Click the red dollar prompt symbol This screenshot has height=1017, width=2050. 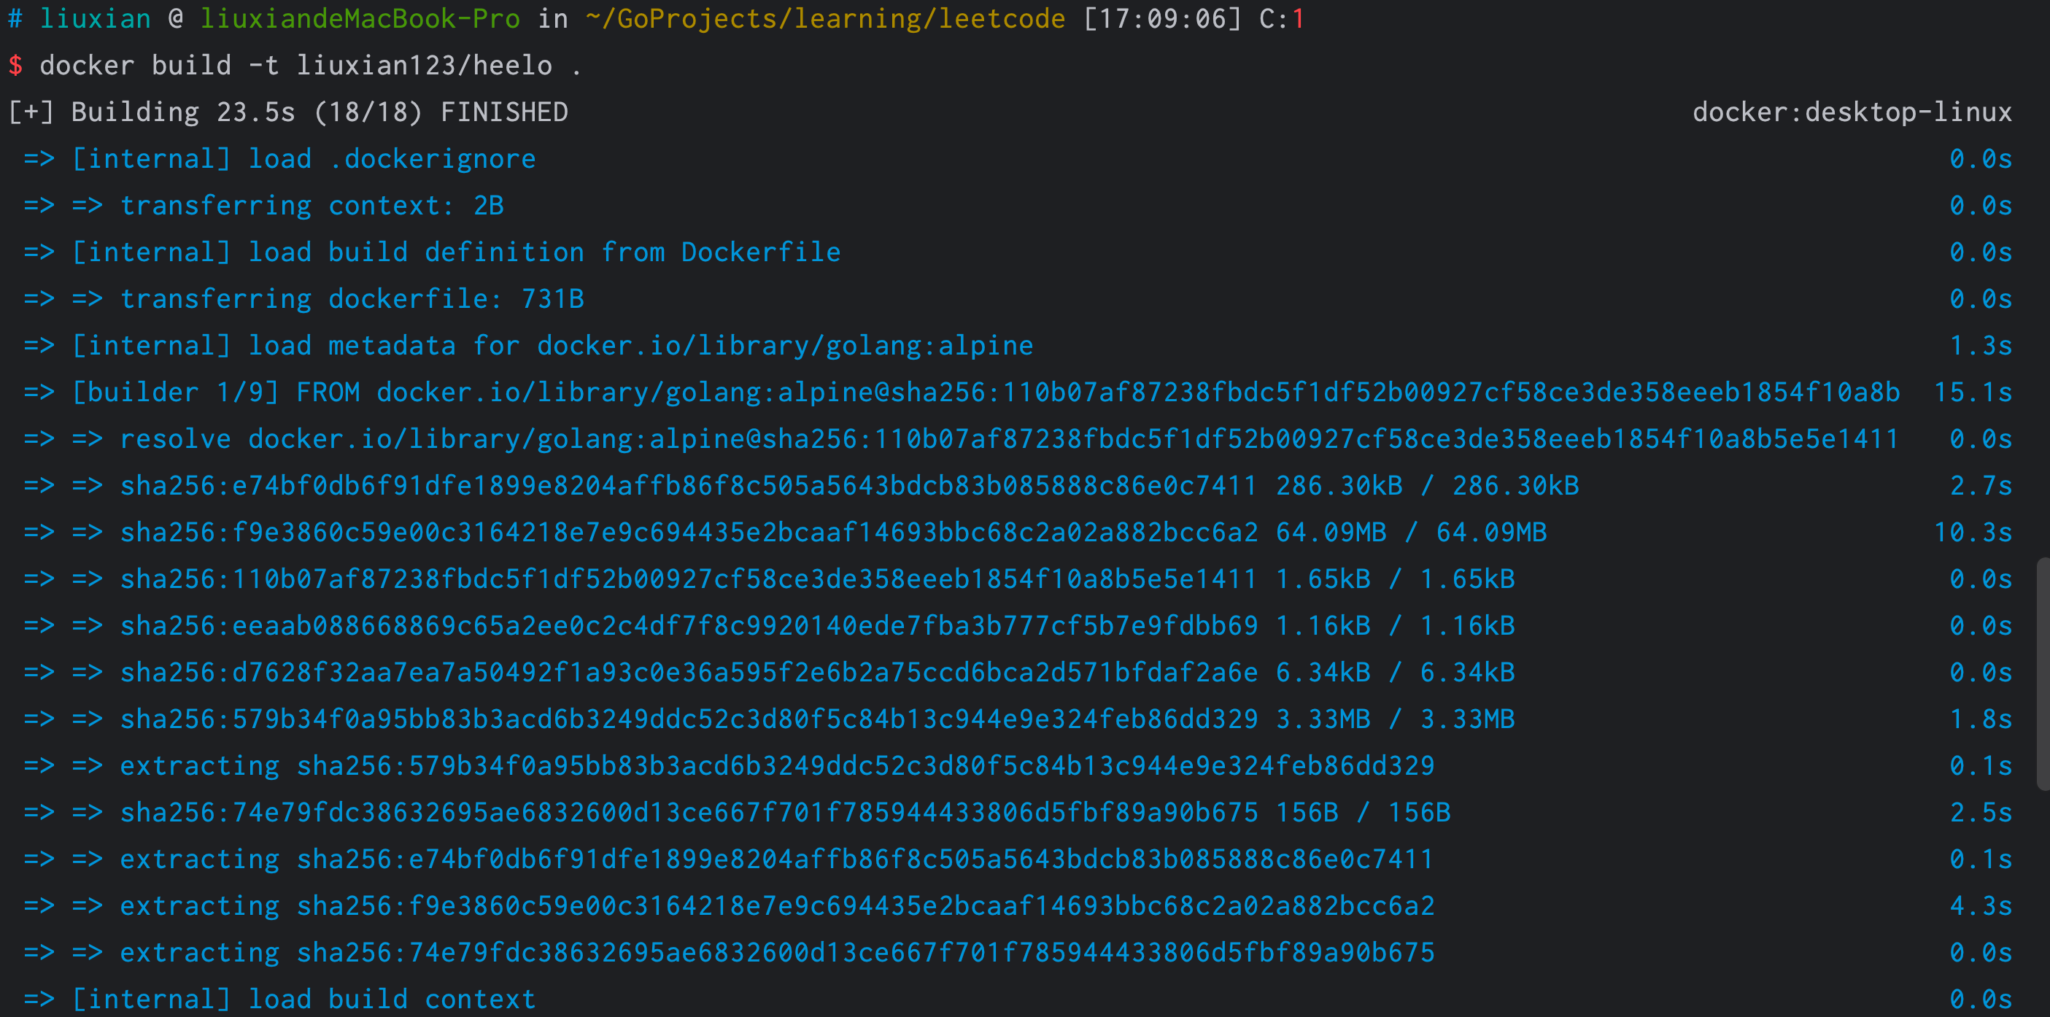coord(15,65)
